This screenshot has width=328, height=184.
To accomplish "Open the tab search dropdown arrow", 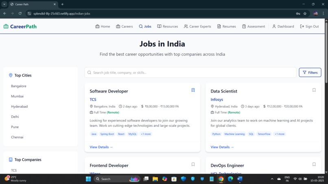I will 4,4.
